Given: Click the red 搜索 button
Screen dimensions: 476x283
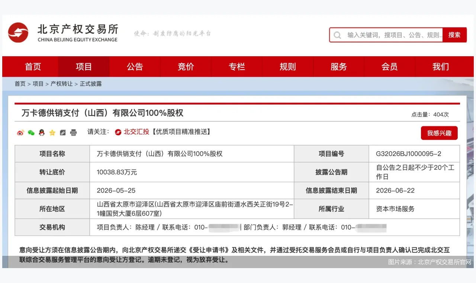Looking at the screenshot, I should [x=454, y=35].
